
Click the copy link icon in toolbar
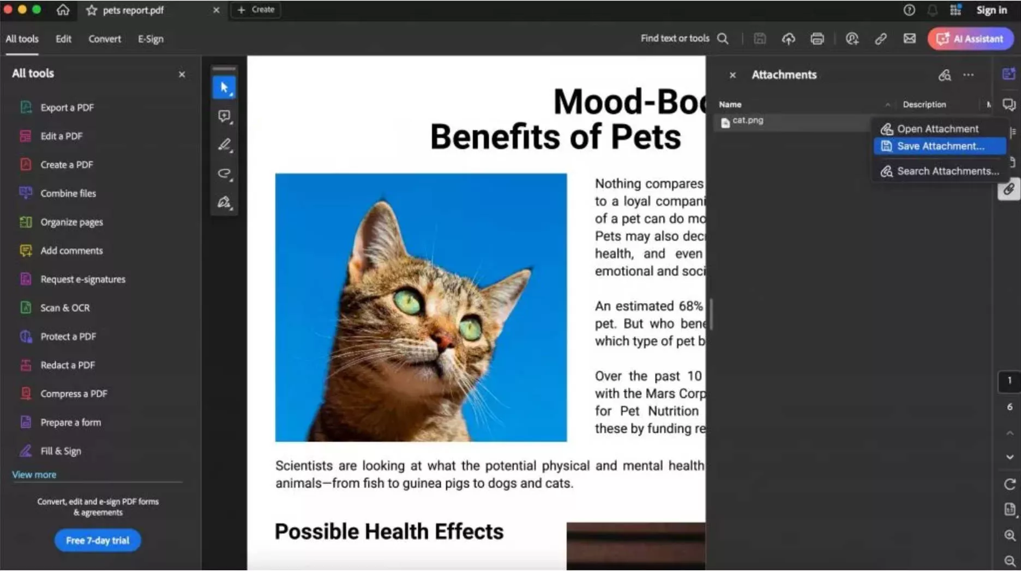881,39
